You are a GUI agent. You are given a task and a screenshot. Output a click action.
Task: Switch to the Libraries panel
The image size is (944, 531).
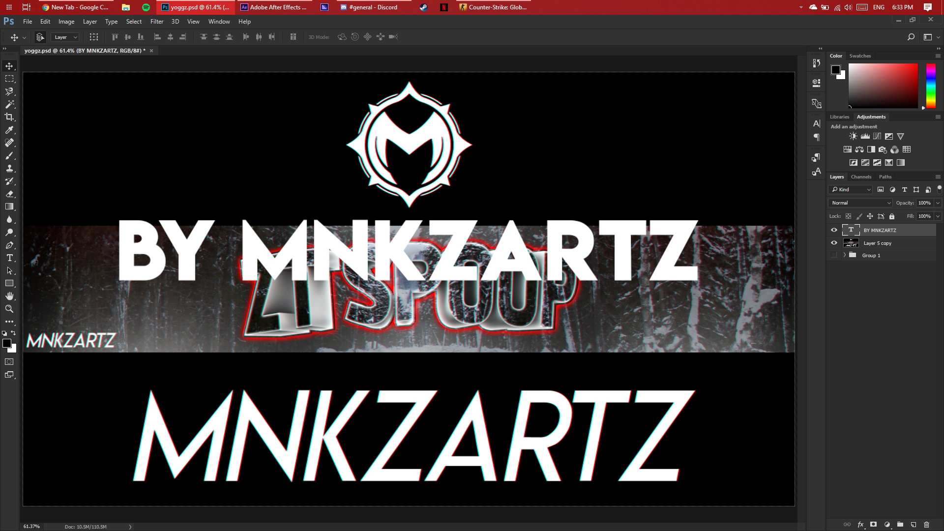click(839, 117)
